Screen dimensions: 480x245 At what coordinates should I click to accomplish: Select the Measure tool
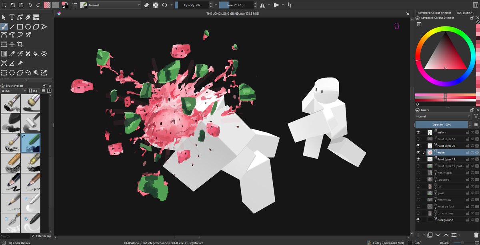pos(12,63)
